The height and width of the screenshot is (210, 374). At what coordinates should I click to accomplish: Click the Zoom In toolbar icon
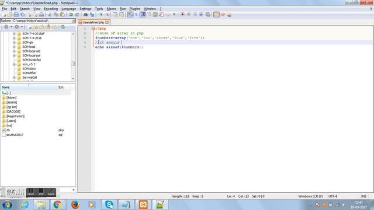pyautogui.click(x=101, y=15)
